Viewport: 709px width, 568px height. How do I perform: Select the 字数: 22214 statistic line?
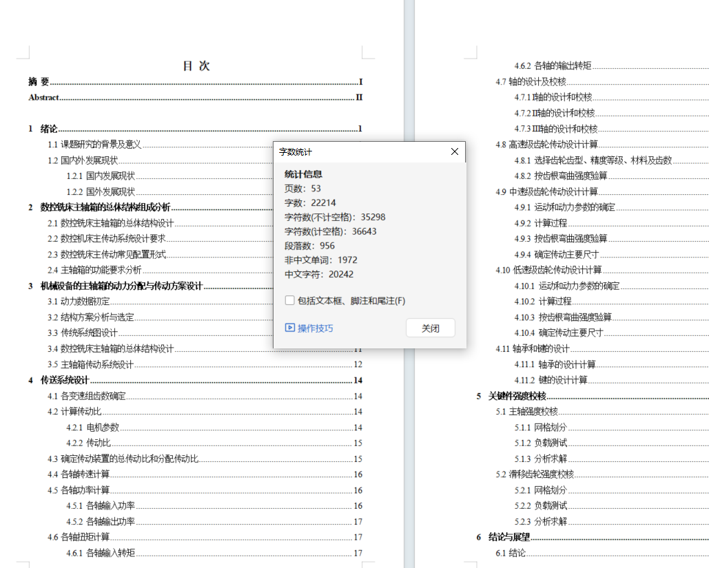click(310, 203)
